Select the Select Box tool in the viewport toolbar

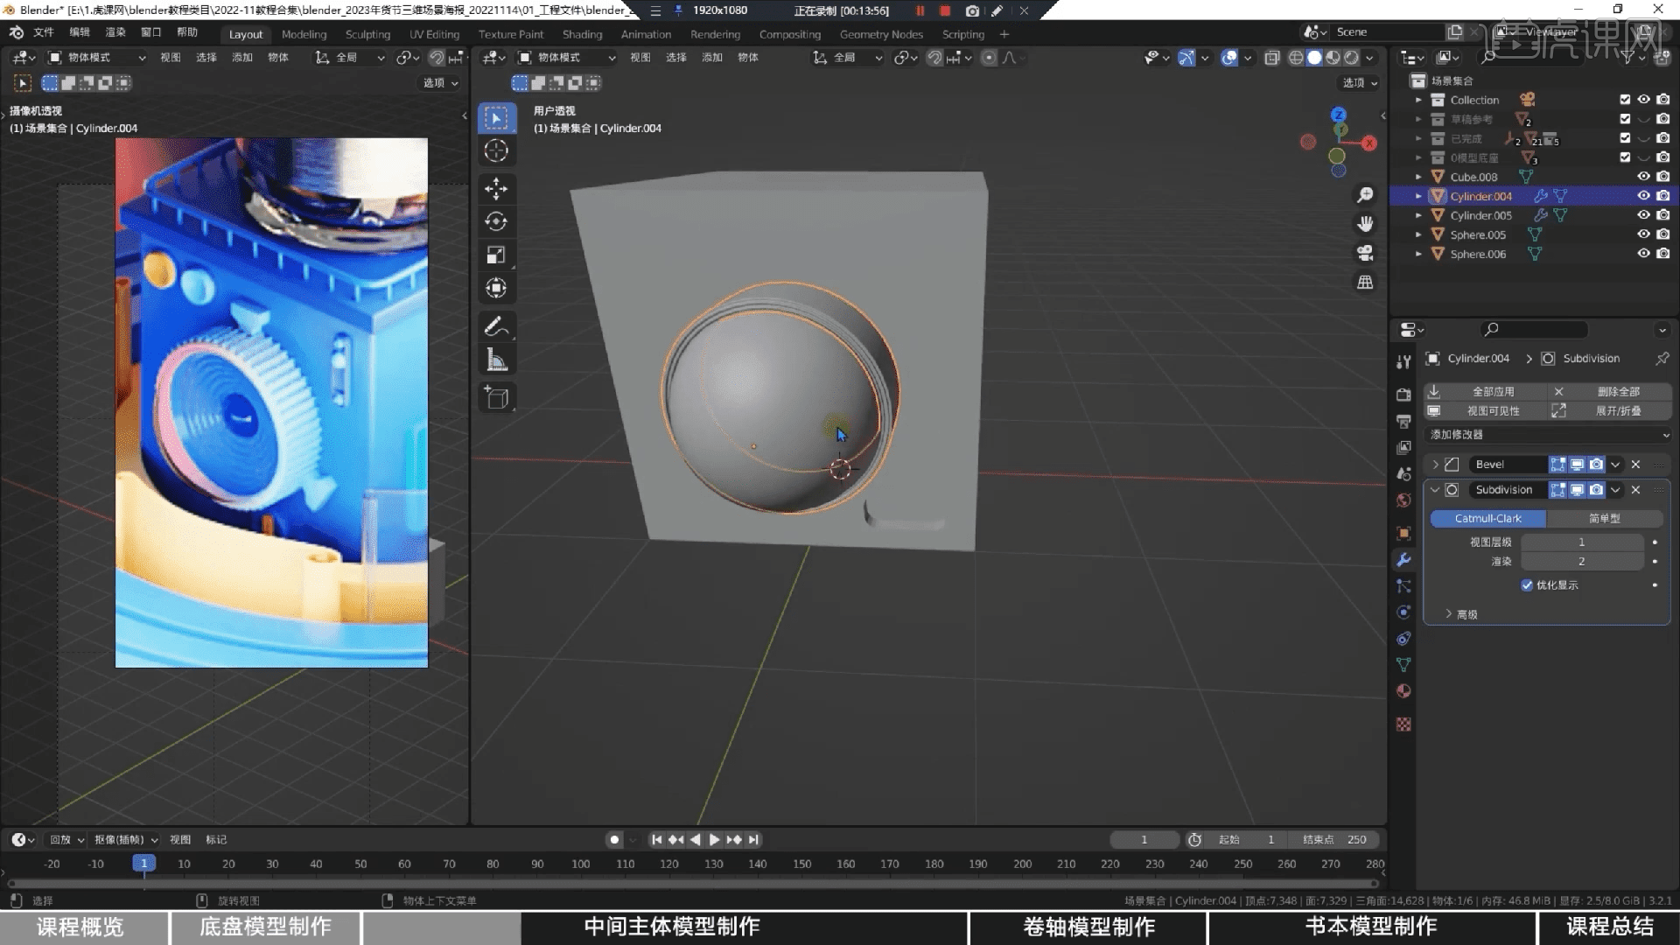pyautogui.click(x=496, y=118)
